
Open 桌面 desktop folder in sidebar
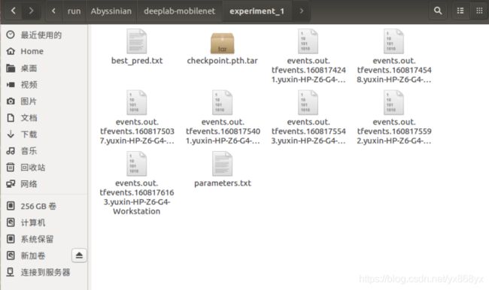[44, 68]
